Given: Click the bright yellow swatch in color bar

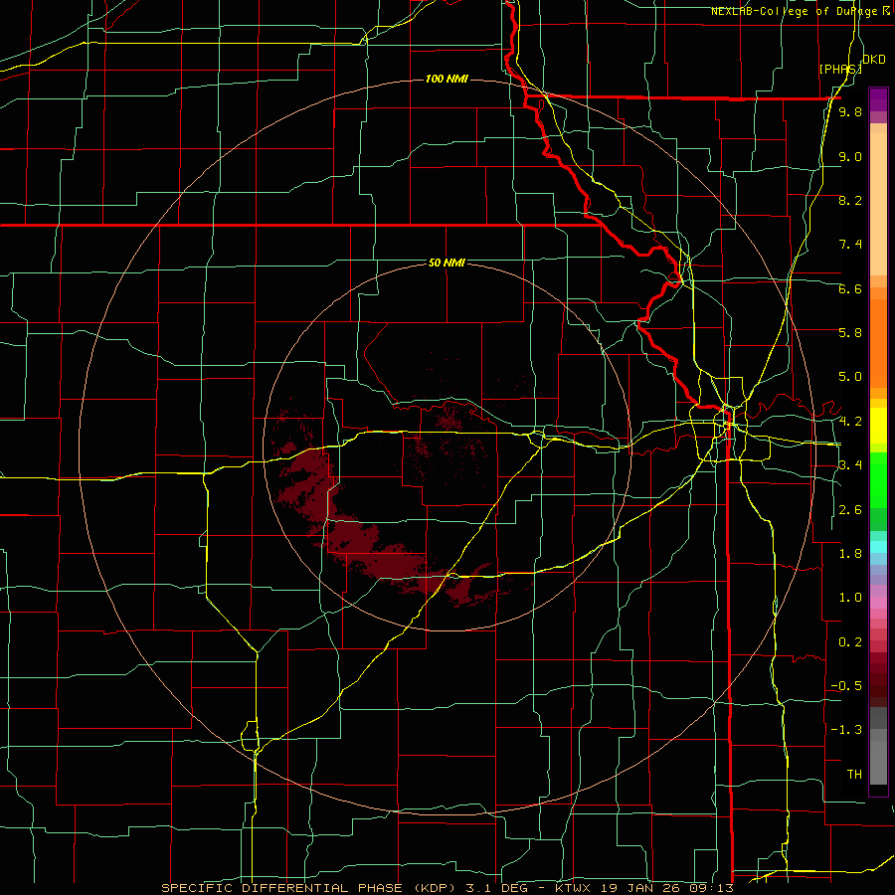Looking at the screenshot, I should (x=878, y=426).
